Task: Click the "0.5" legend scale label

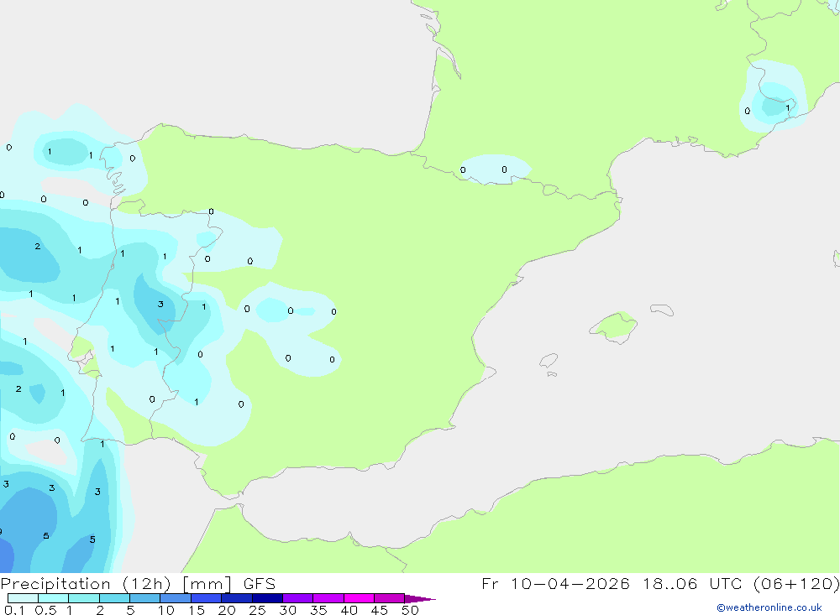Action: pos(45,610)
